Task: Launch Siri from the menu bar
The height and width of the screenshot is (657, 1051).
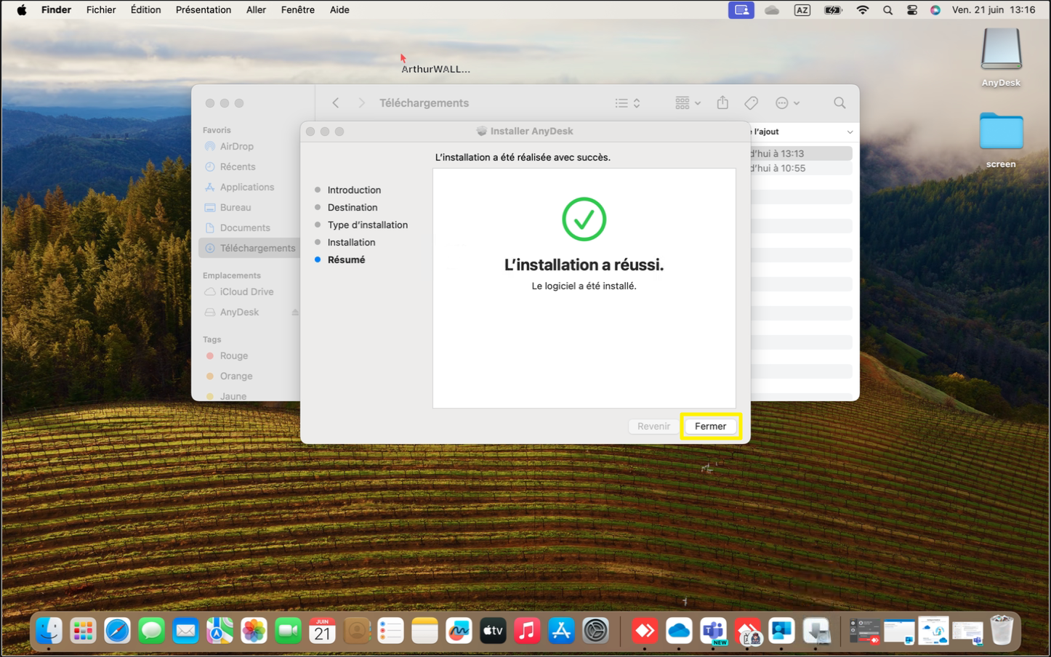Action: coord(935,10)
